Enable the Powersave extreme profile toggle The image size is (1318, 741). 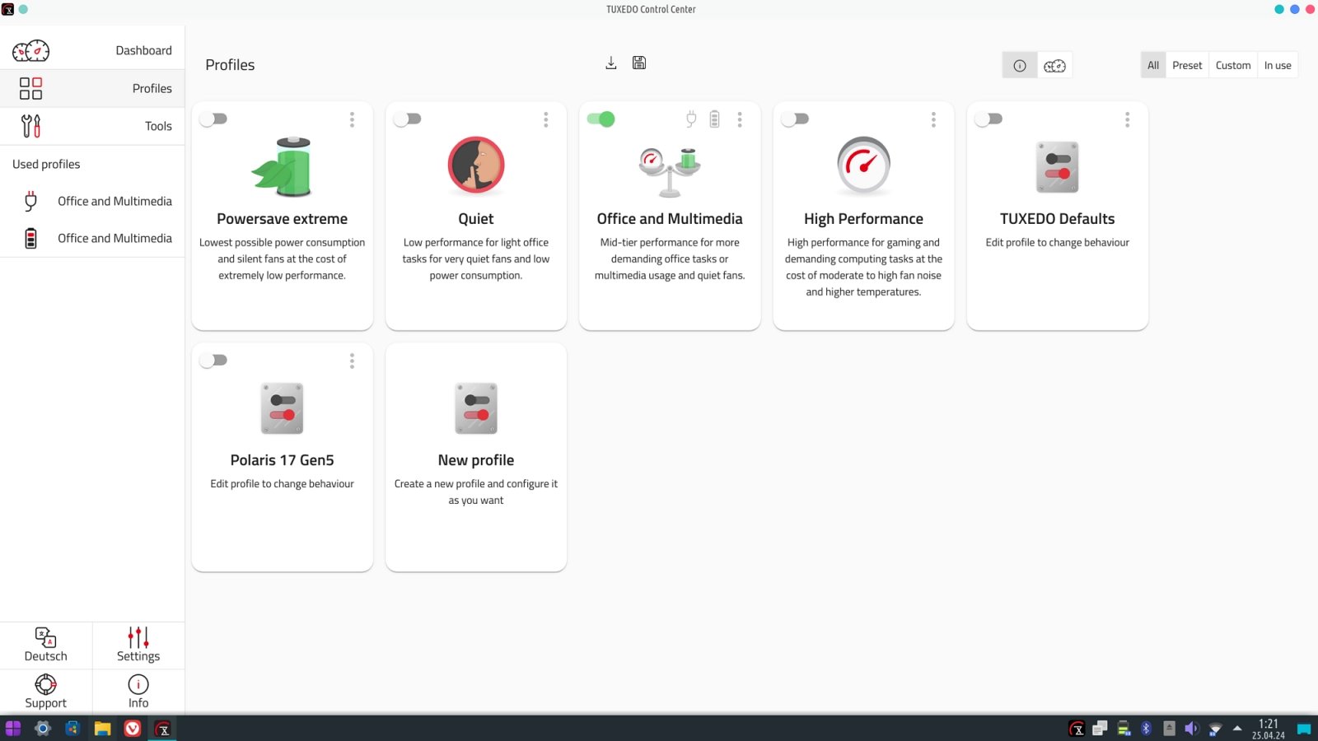tap(213, 119)
